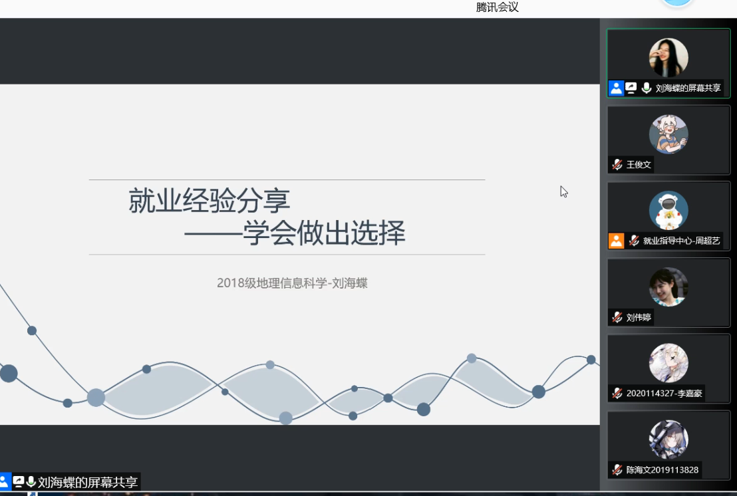Select the astronaut avatar of 周超艺
This screenshot has height=496, width=737.
668,210
